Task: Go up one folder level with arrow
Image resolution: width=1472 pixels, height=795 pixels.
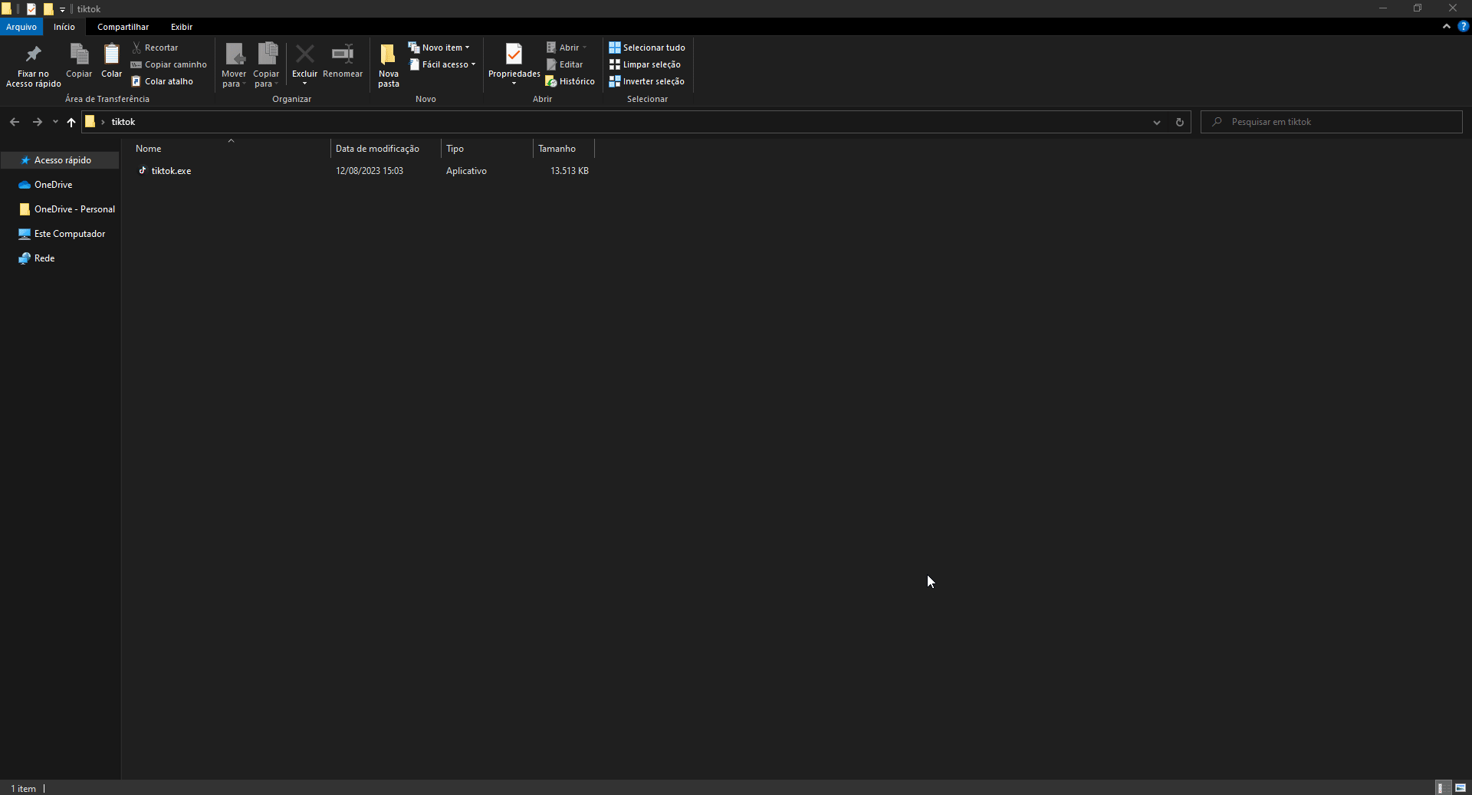Action: click(x=71, y=122)
